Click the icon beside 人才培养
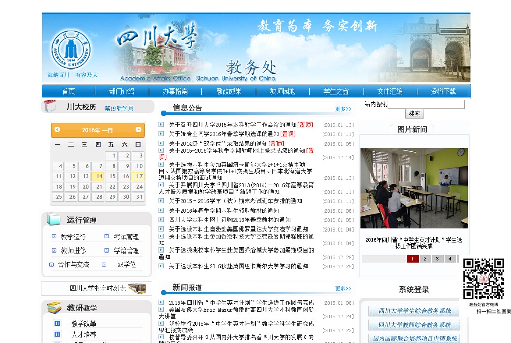 pyautogui.click(x=57, y=334)
